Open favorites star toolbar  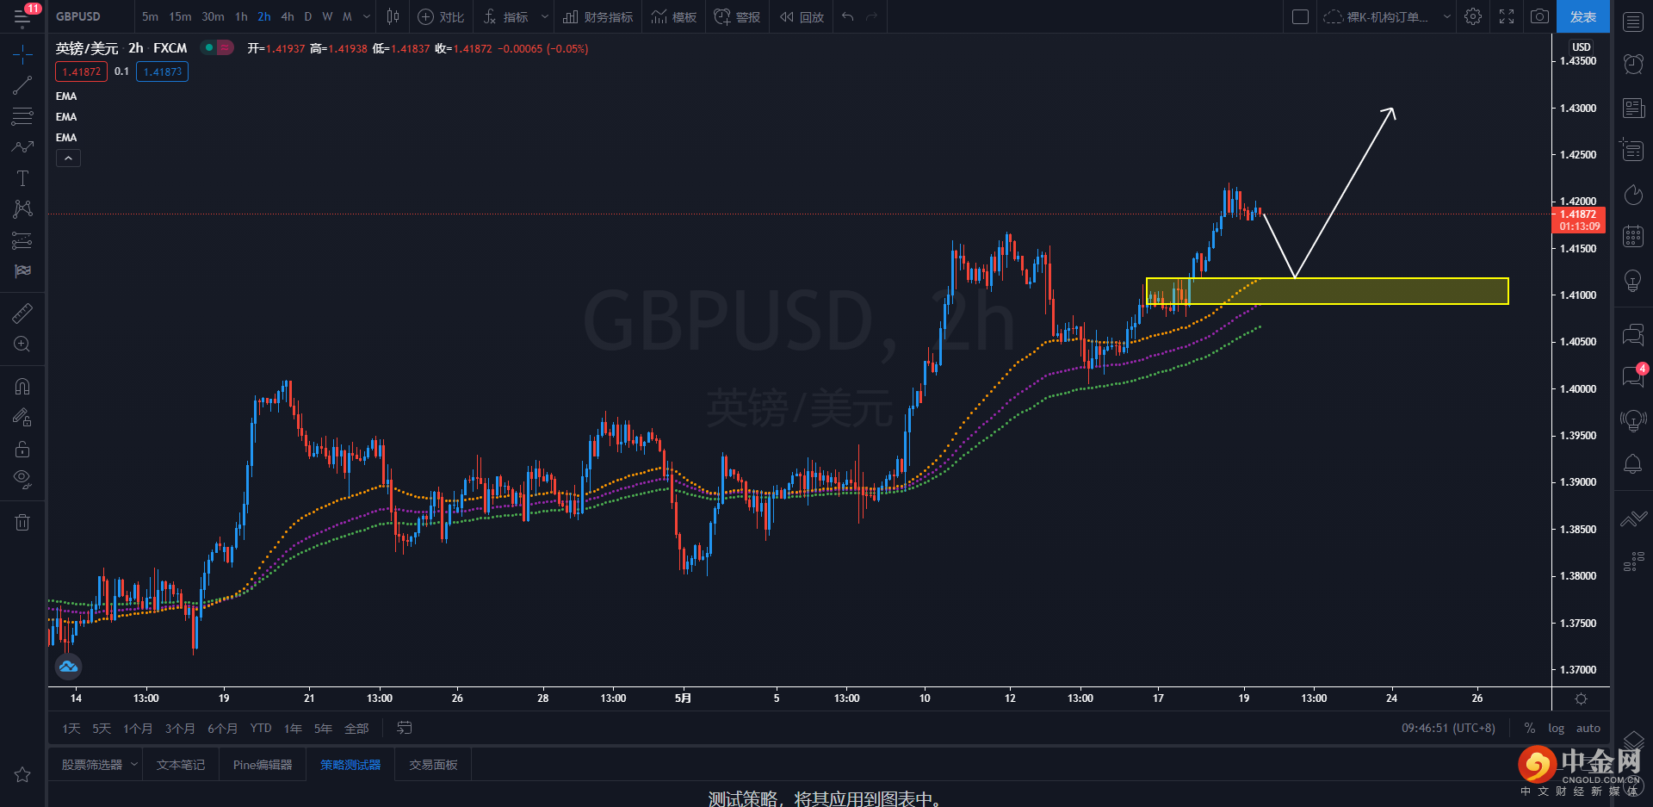(22, 775)
